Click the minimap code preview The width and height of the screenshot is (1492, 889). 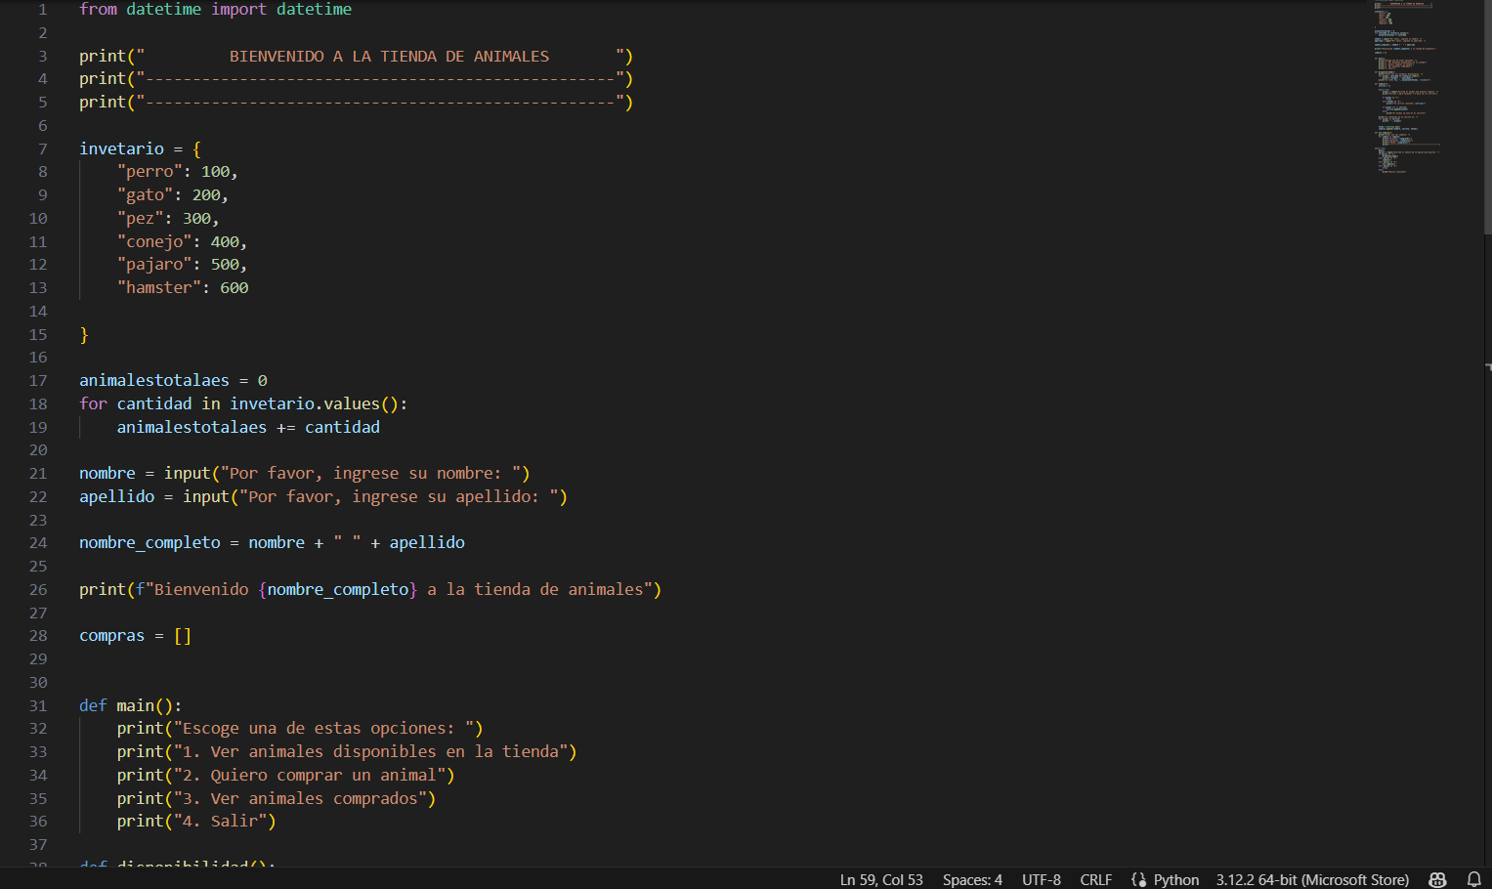[x=1407, y=88]
